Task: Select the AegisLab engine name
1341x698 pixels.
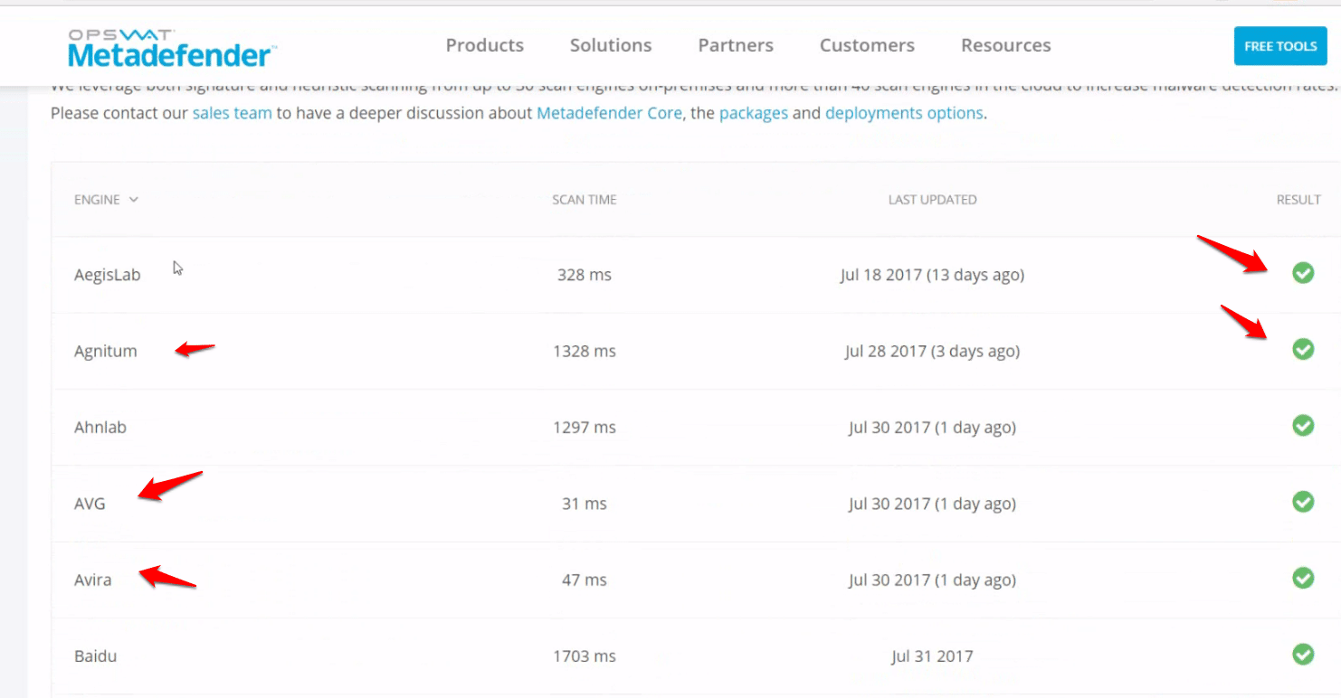Action: tap(108, 276)
